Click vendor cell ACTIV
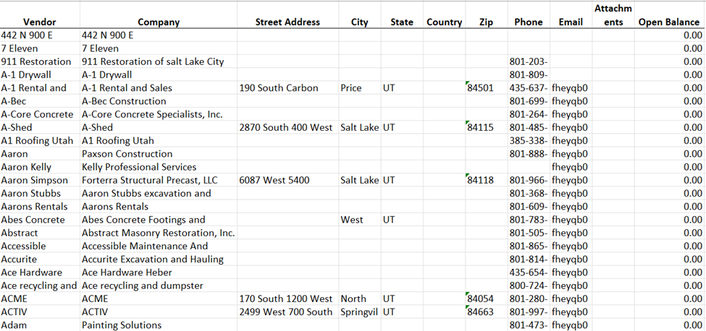706x331 pixels. (40, 312)
